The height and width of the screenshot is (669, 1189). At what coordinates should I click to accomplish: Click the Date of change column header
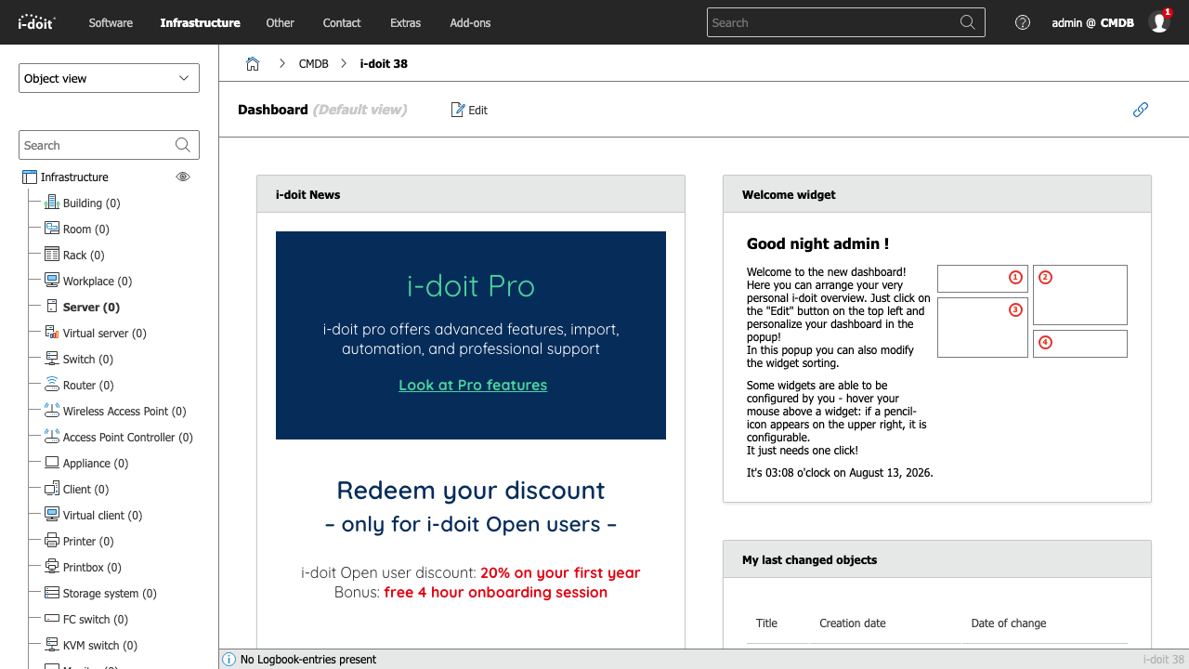1009,623
